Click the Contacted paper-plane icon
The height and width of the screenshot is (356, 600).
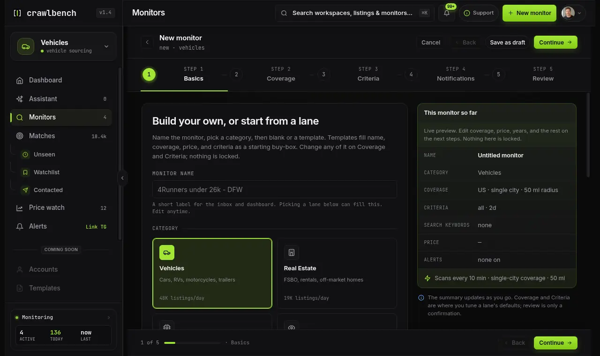tap(25, 190)
